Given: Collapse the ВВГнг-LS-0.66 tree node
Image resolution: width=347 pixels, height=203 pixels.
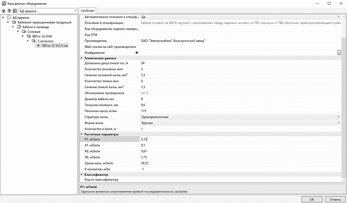Looking at the screenshot, I should click(x=23, y=36).
